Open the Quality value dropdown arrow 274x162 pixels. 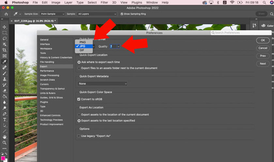point(118,46)
